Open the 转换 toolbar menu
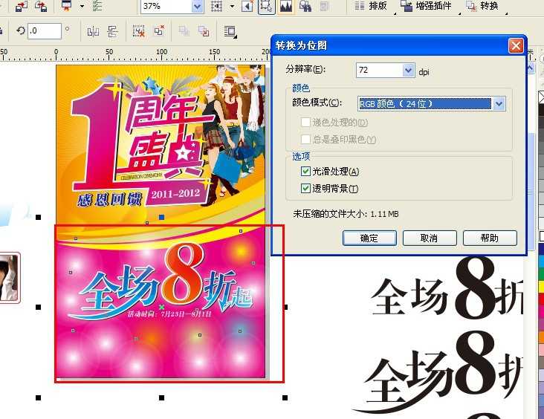 [482, 5]
